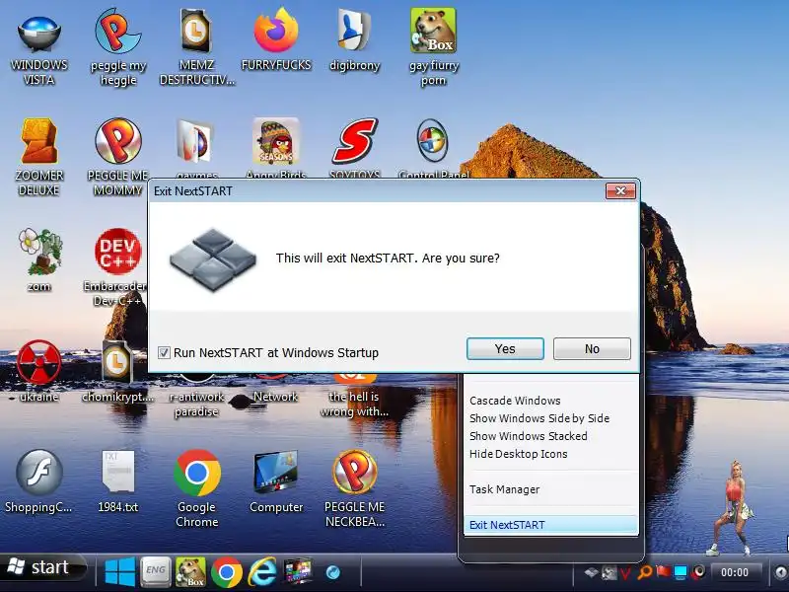
Task: Cancel exit with the No button
Action: 592,349
